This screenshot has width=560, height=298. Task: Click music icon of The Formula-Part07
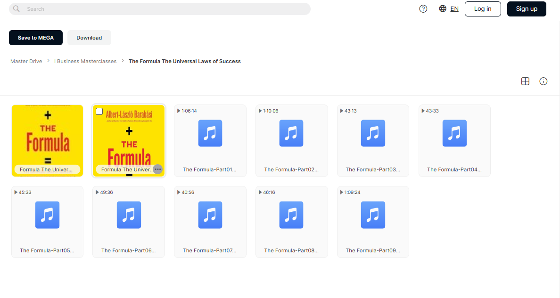[210, 215]
